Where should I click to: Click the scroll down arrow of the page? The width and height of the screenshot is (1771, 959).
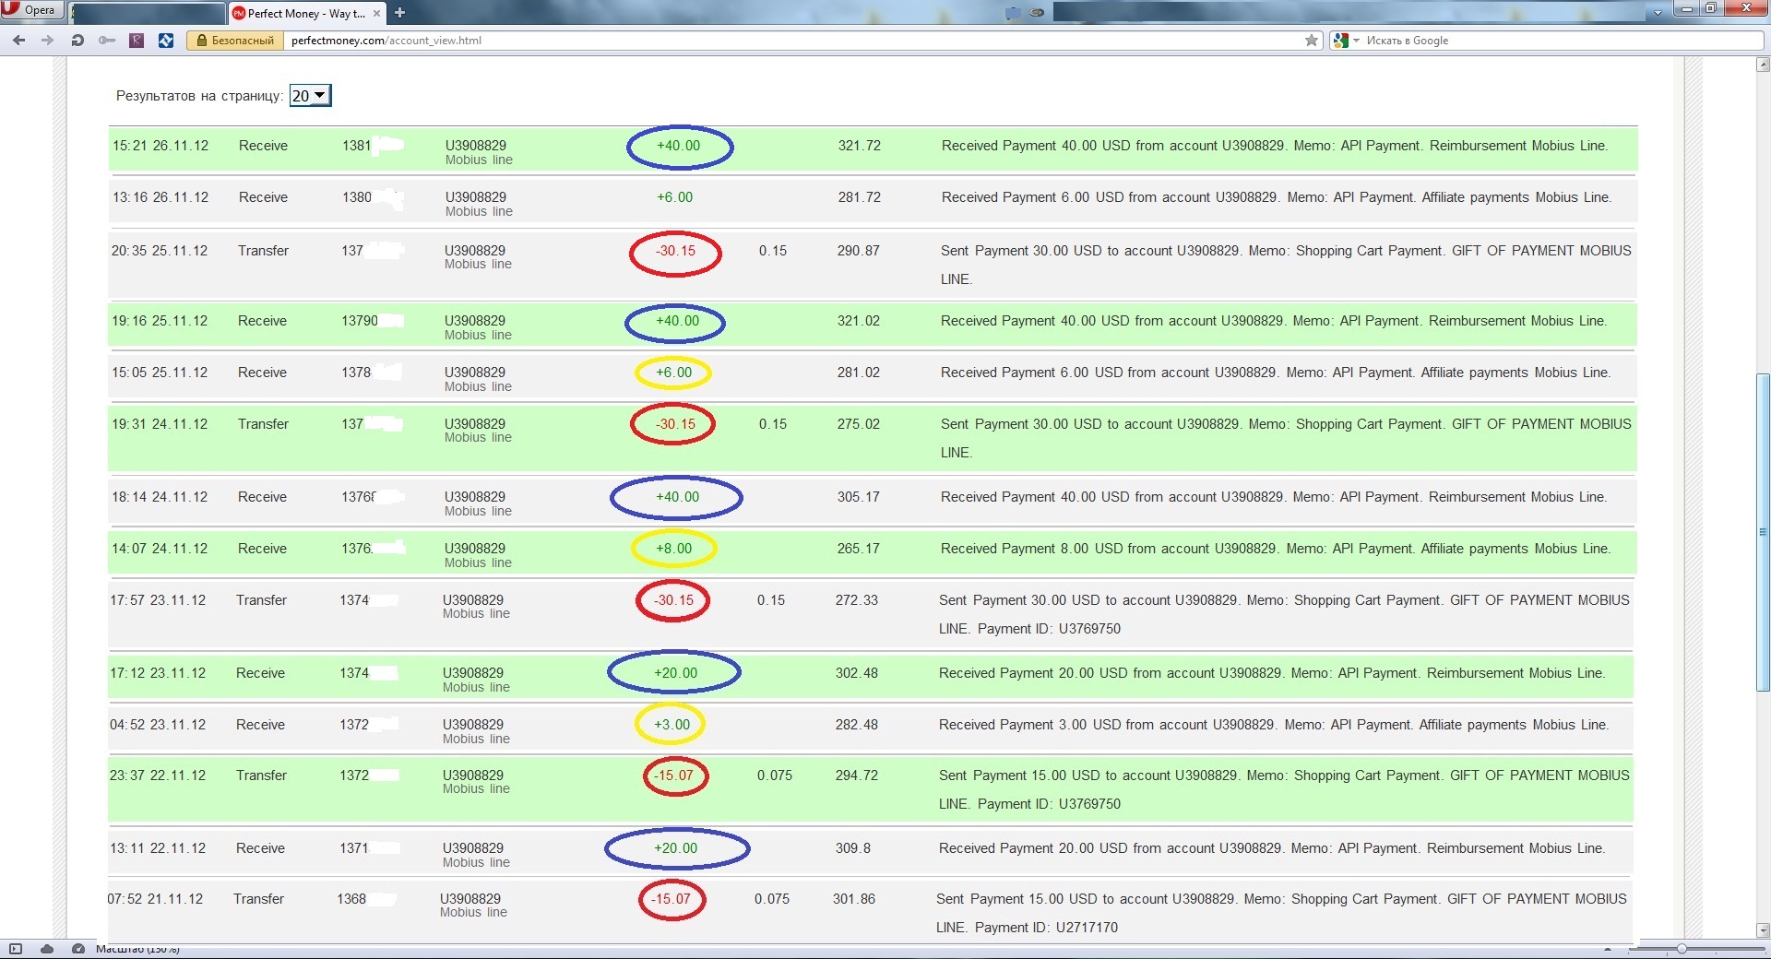[x=1763, y=930]
